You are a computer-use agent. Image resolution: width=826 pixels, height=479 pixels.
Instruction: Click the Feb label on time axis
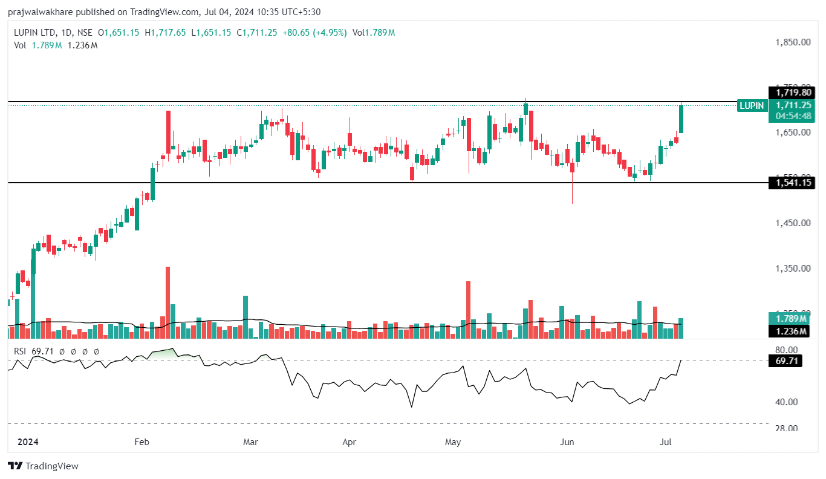[x=141, y=442]
